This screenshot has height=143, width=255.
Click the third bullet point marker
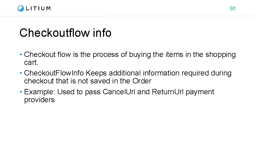coord(21,92)
